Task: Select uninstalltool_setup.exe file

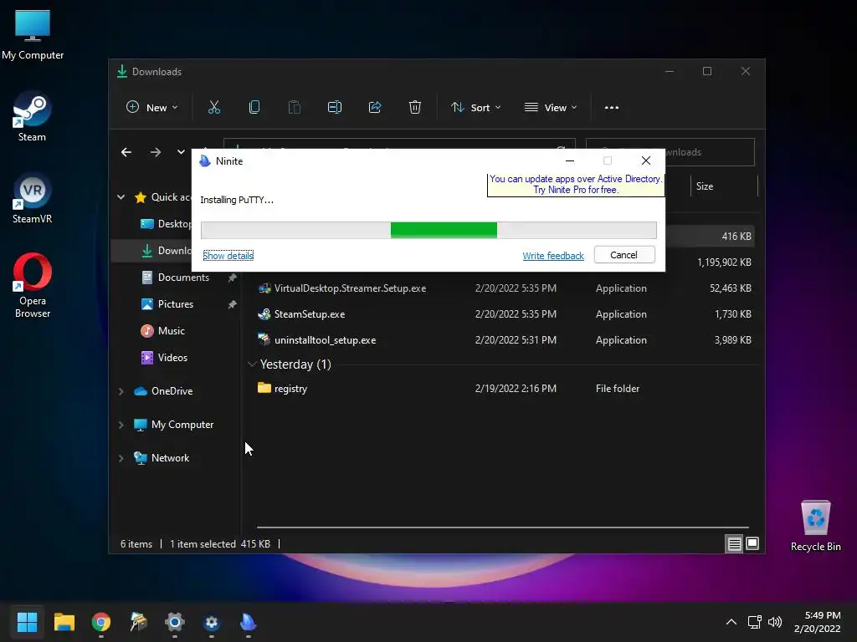Action: tap(326, 340)
